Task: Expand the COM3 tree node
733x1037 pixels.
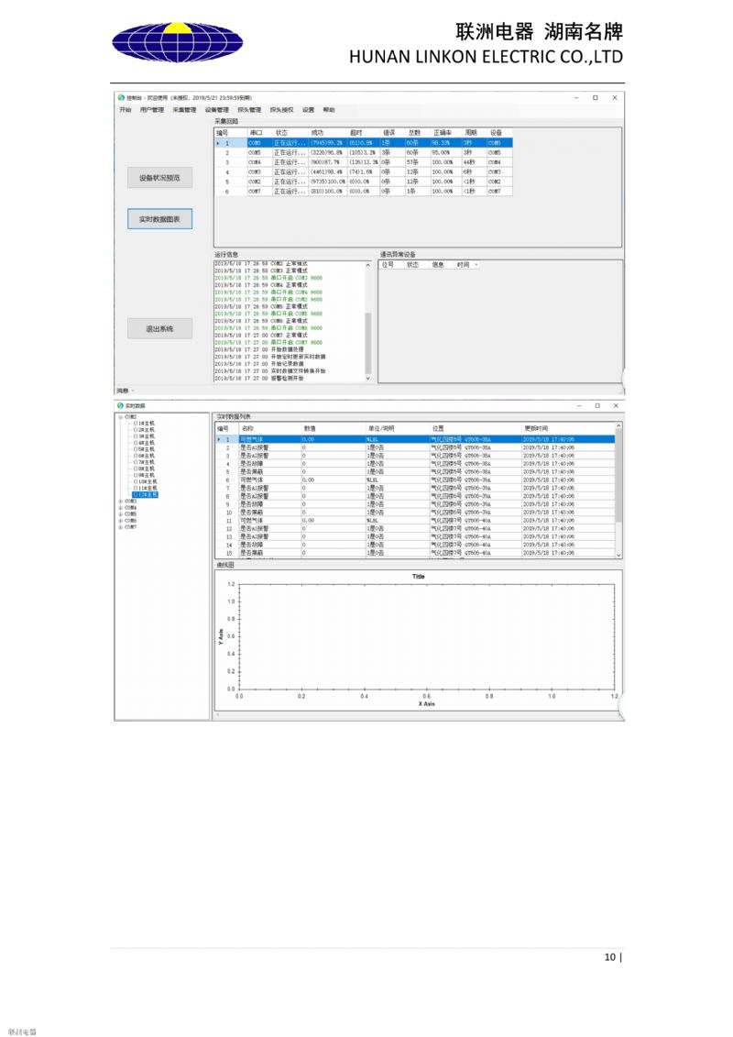Action: tap(120, 501)
